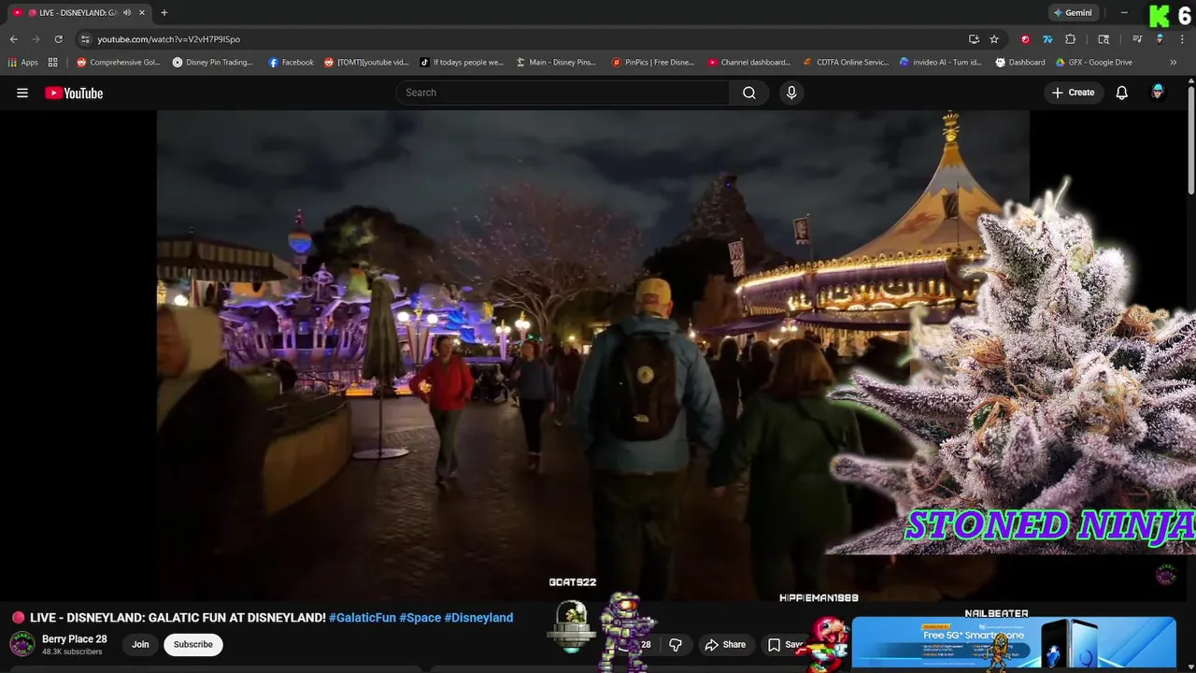Click the #GalaticFun hashtag
Viewport: 1196px width, 673px height.
point(363,618)
